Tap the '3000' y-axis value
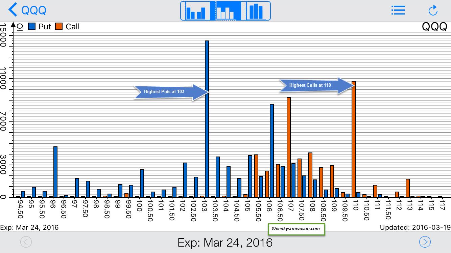451x253 pixels. pyautogui.click(x=3, y=165)
